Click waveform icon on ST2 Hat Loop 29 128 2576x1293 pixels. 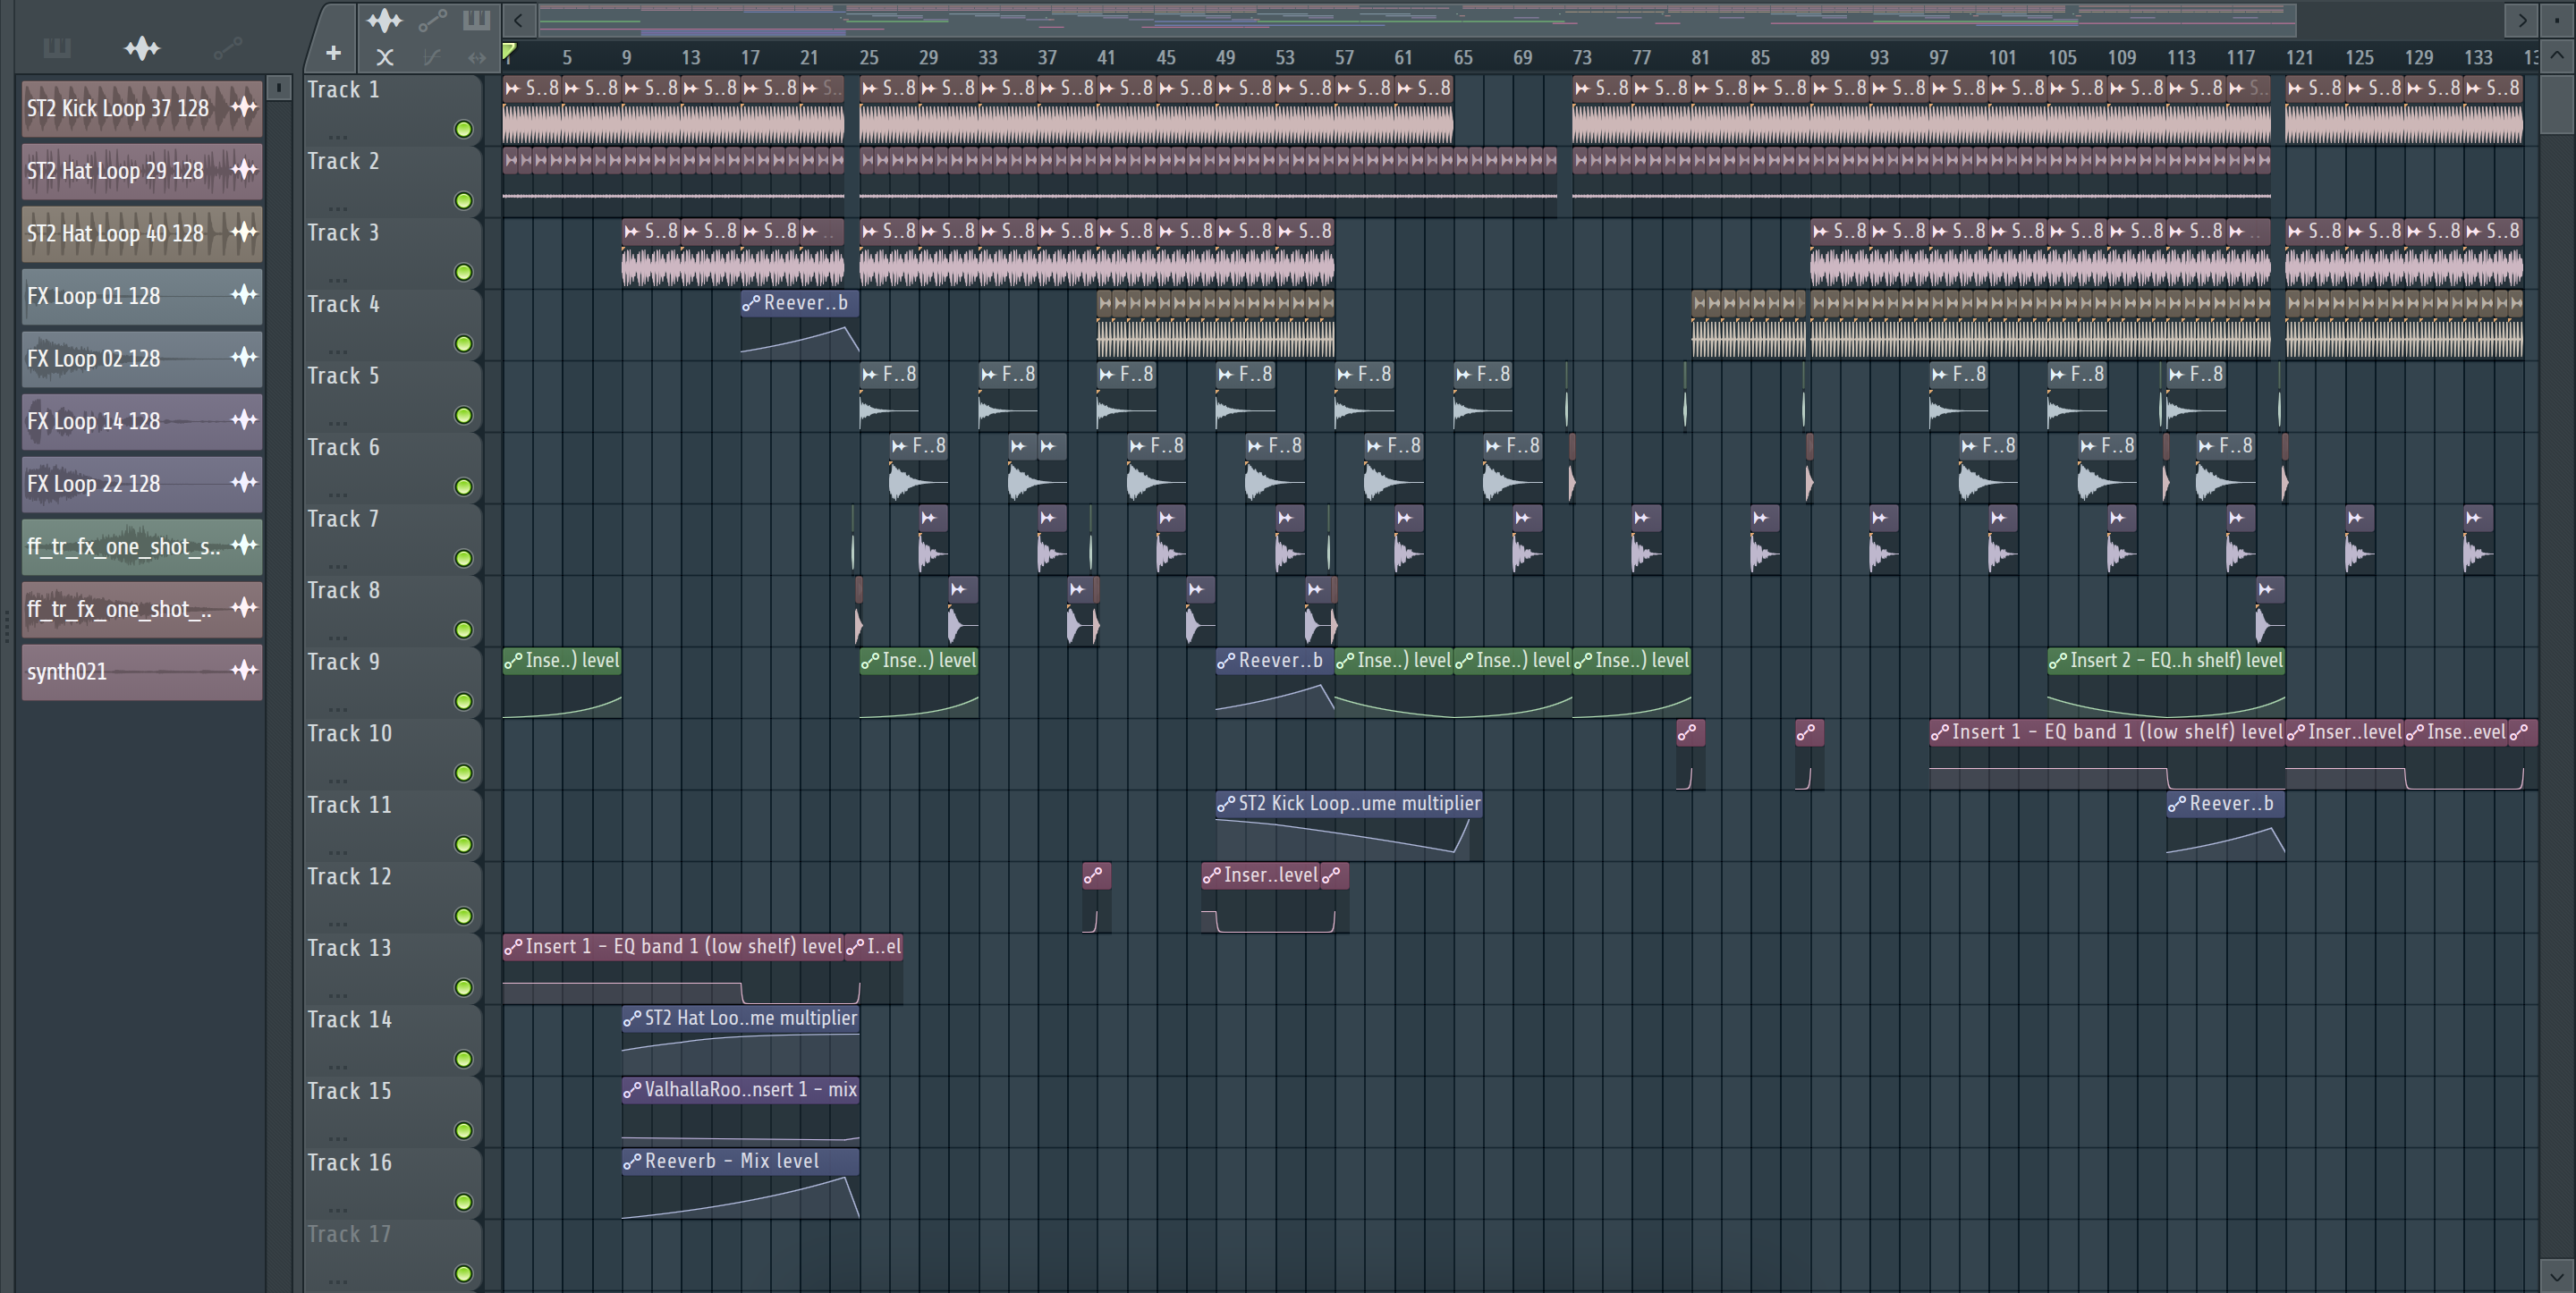click(244, 169)
